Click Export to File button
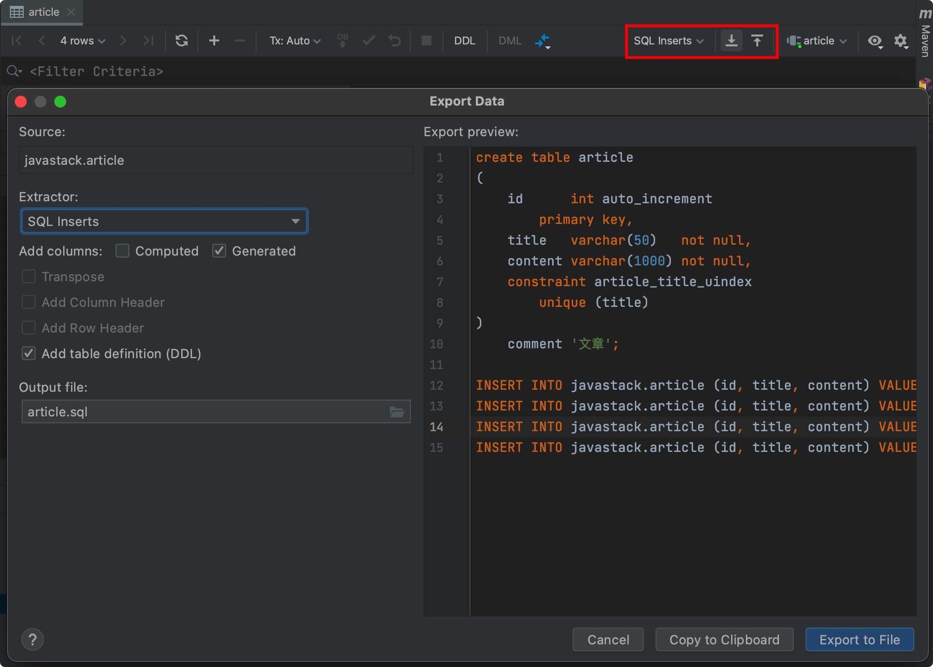Screen dimensions: 933x667 point(859,640)
